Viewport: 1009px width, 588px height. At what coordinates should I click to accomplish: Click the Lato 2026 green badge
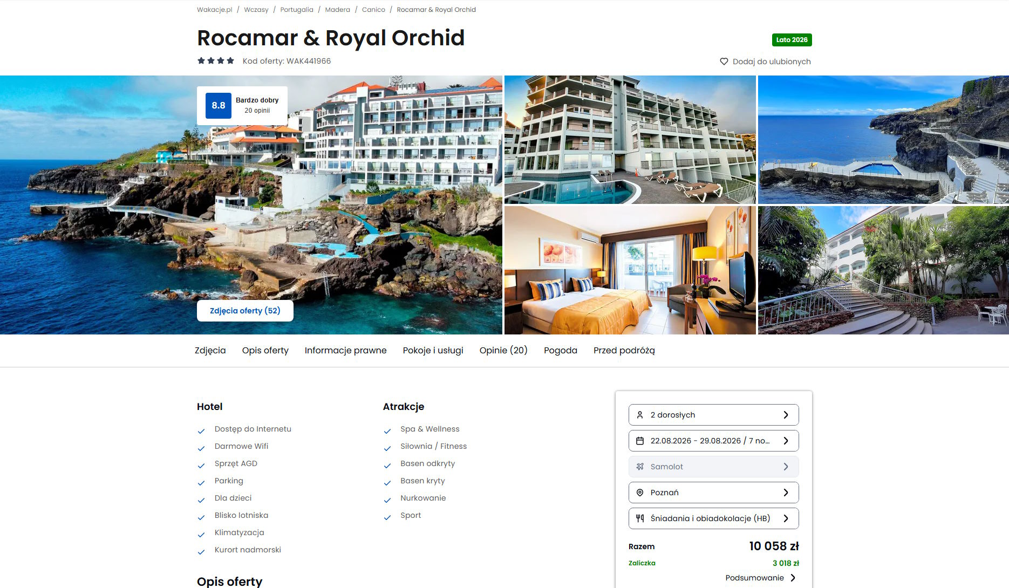pyautogui.click(x=792, y=40)
